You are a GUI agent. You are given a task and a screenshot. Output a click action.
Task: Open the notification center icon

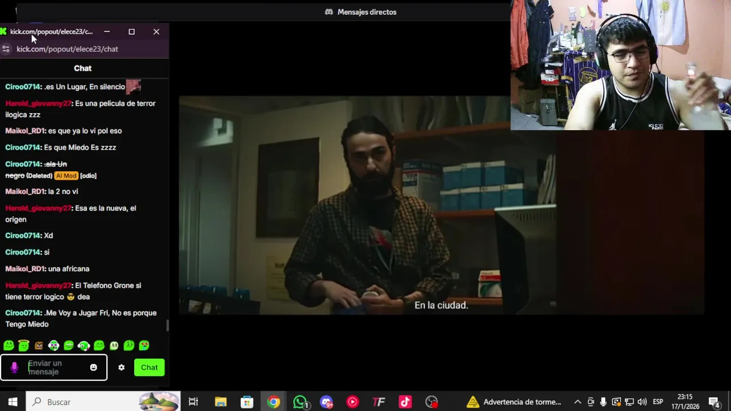[714, 402]
